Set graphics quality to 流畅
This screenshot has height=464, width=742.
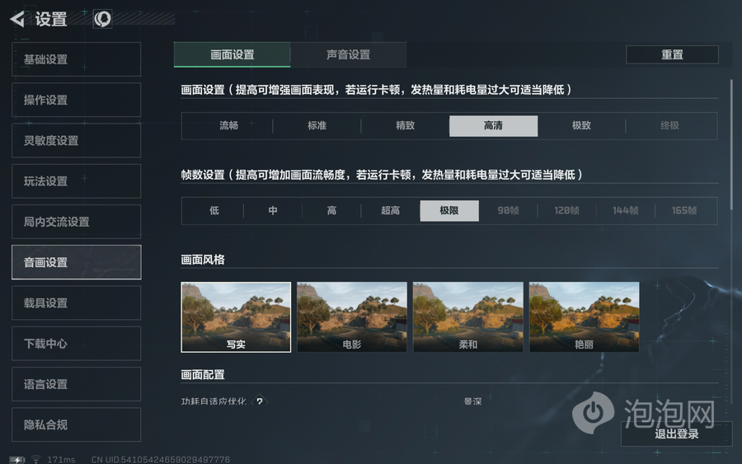click(228, 126)
